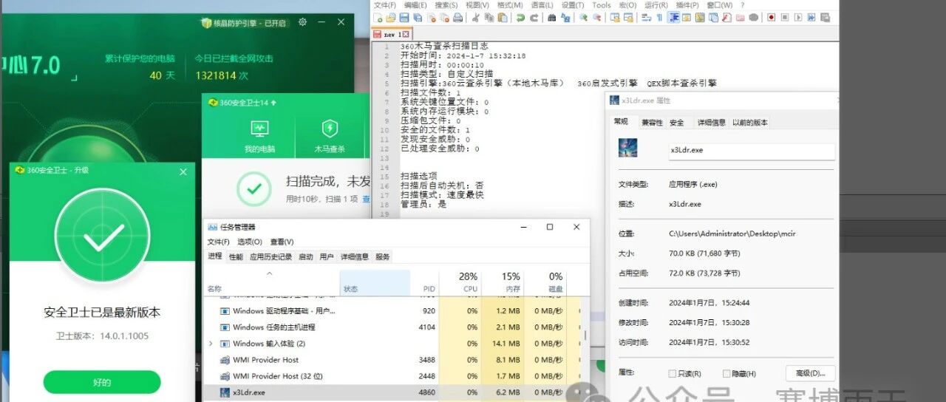
Task: Click Save Recorded Macro icon in Notepad++
Action: click(x=825, y=17)
